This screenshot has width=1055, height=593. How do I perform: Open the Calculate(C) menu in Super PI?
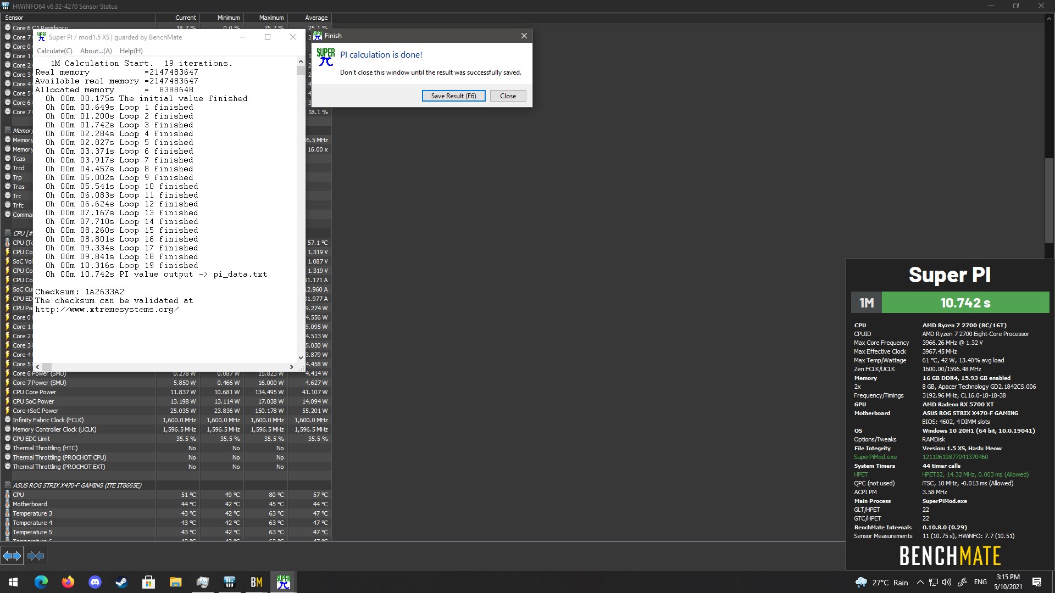pyautogui.click(x=54, y=51)
